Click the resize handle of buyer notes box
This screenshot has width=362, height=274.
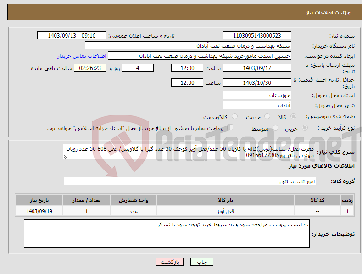tap(27, 245)
